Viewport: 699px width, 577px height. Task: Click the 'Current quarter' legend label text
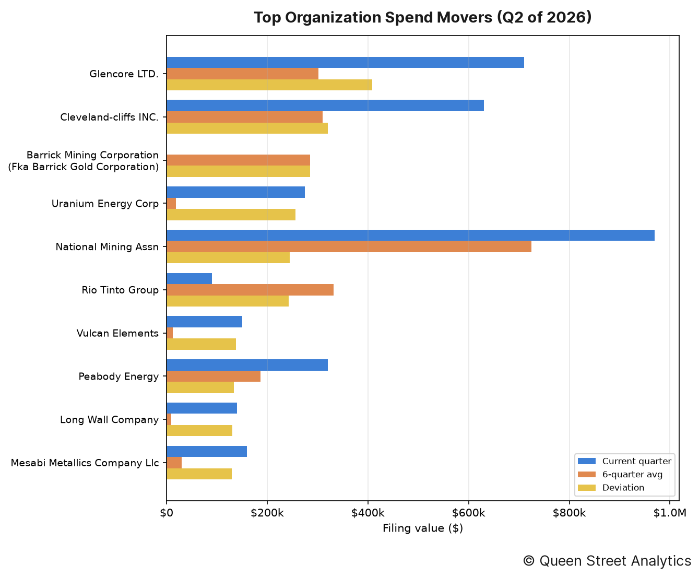(637, 461)
